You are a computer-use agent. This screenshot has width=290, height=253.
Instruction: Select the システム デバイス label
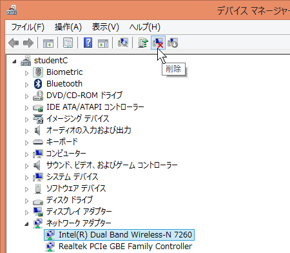[72, 177]
